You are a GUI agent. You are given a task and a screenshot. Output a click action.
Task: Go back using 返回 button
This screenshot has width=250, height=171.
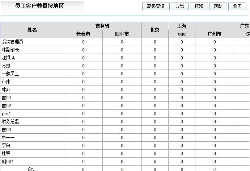(x=237, y=7)
